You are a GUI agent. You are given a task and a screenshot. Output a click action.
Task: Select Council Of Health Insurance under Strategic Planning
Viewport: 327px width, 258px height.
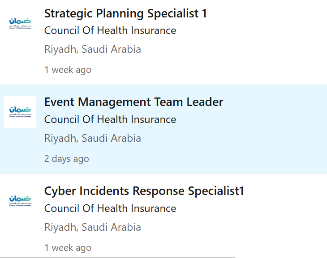110,30
